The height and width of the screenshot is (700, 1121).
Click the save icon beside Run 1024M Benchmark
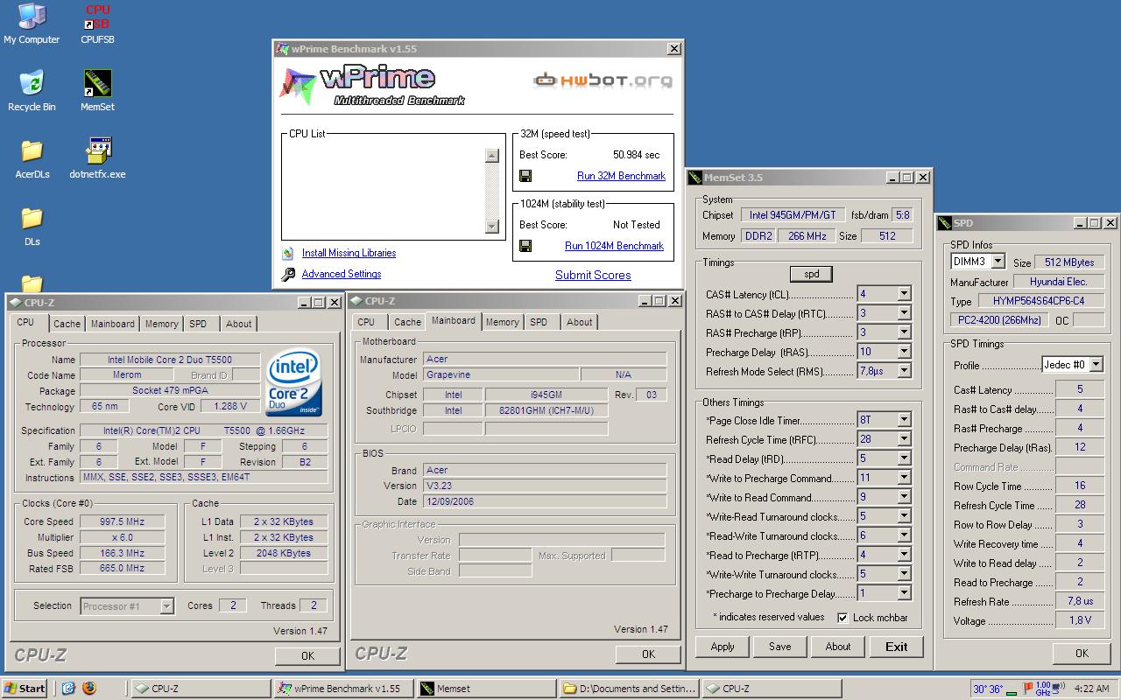click(525, 246)
